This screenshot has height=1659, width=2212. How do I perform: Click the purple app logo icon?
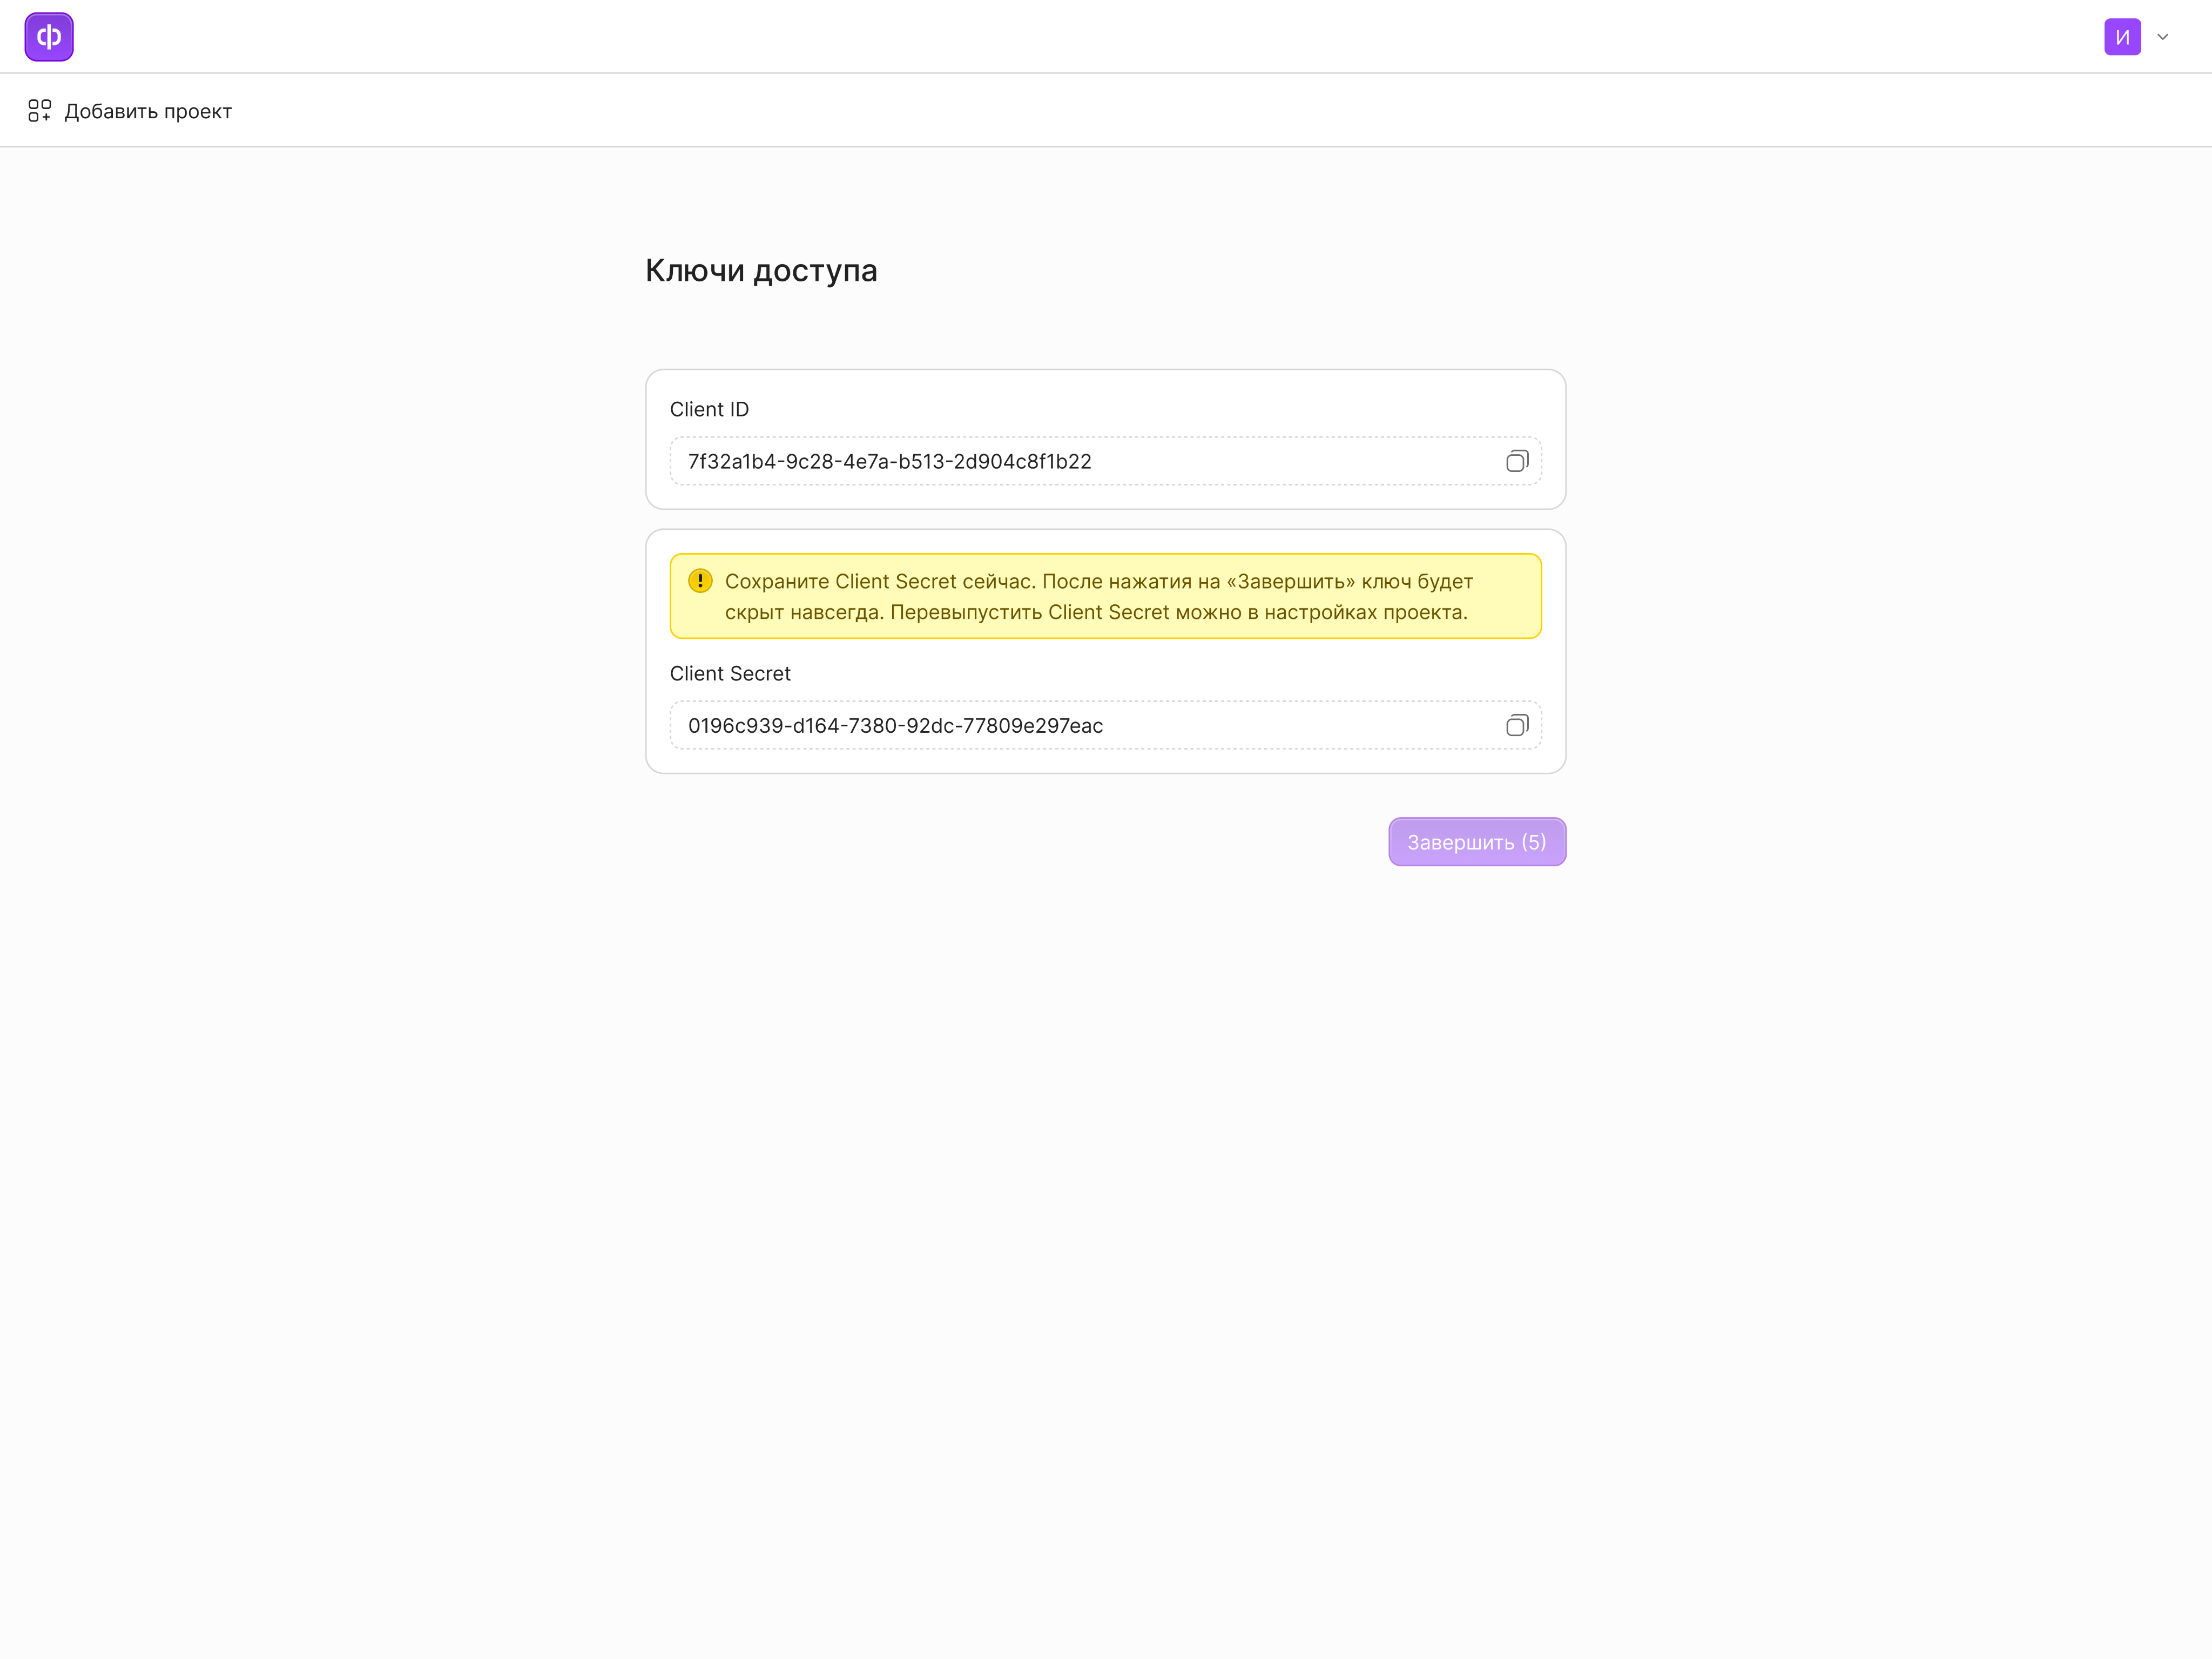[49, 37]
